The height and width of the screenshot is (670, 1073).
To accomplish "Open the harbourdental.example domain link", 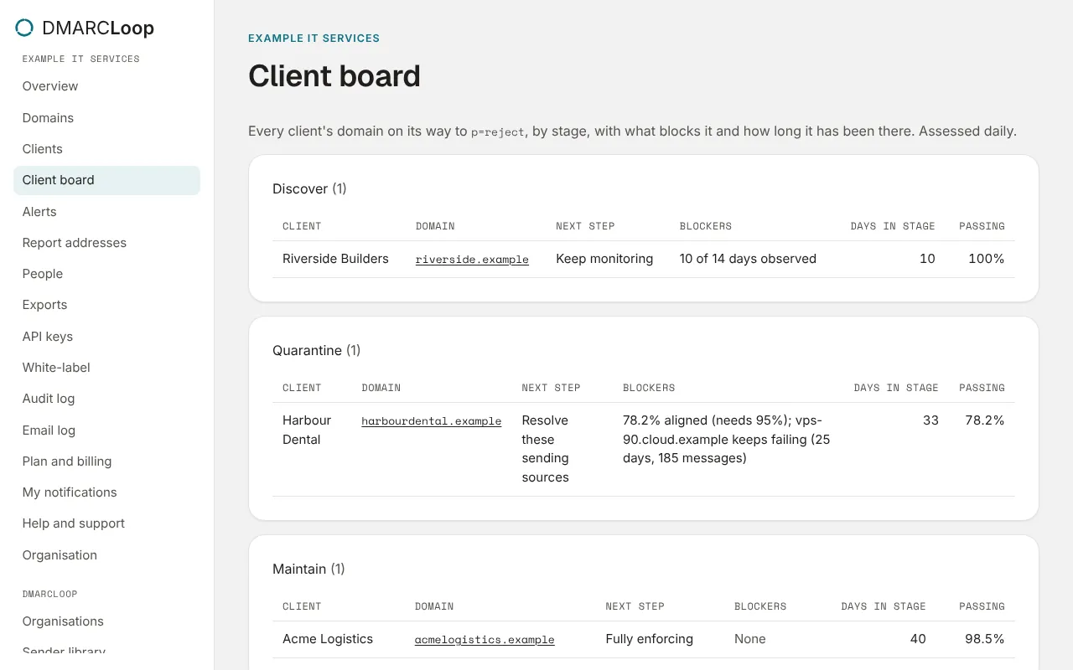I will (432, 421).
